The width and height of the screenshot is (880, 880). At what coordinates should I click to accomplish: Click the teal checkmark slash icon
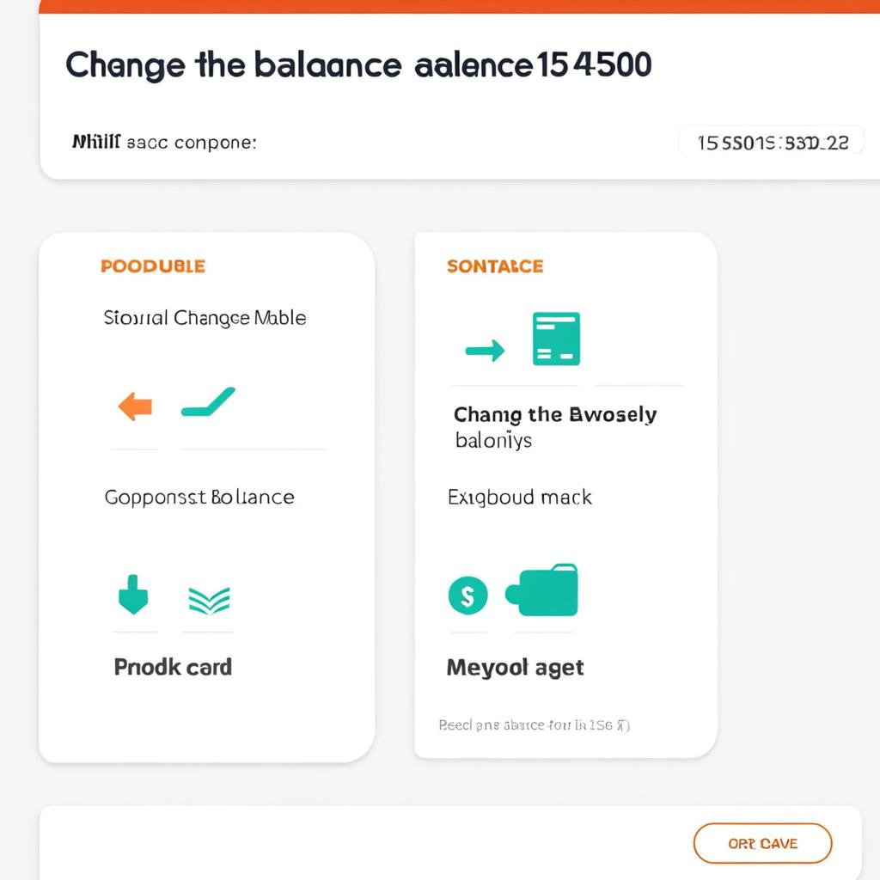[x=208, y=402]
